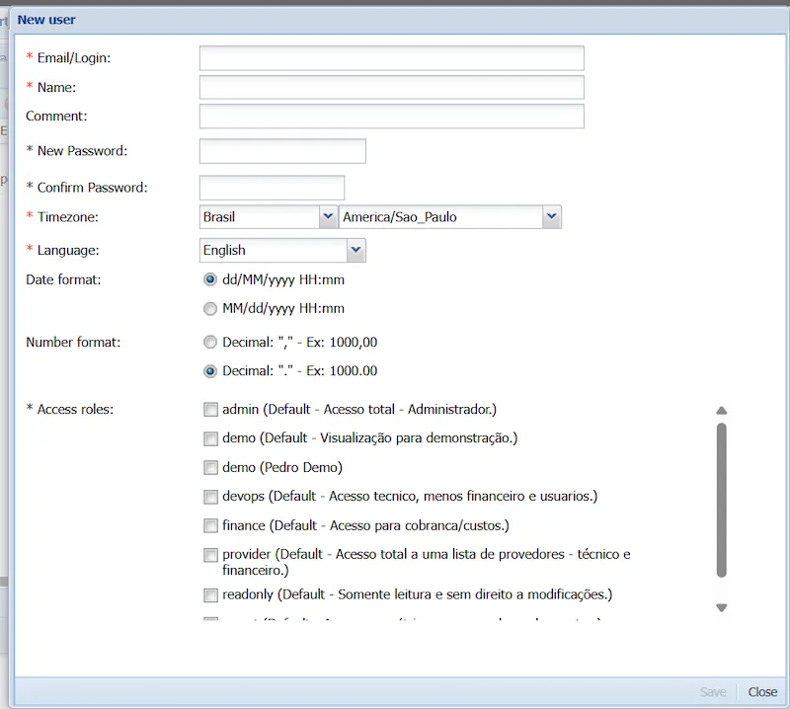This screenshot has height=709, width=790.
Task: Open the America/Sao_Paulo timezone dropdown arrow
Action: (552, 216)
